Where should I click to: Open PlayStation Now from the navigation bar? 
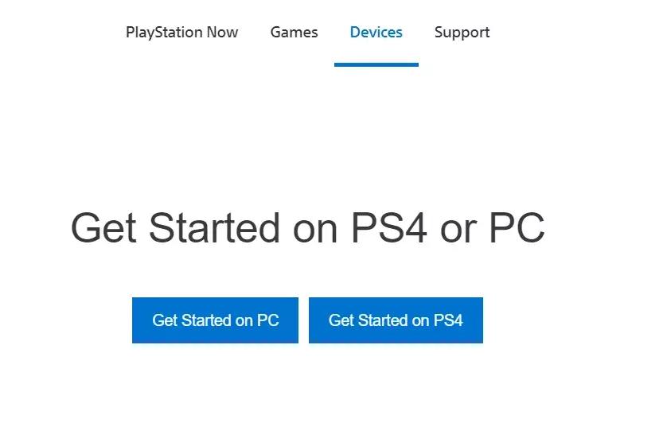click(x=181, y=33)
